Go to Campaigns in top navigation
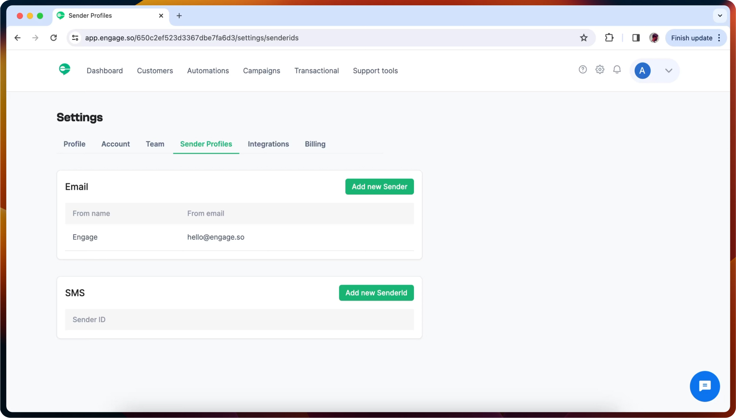Image resolution: width=736 pixels, height=418 pixels. point(261,71)
